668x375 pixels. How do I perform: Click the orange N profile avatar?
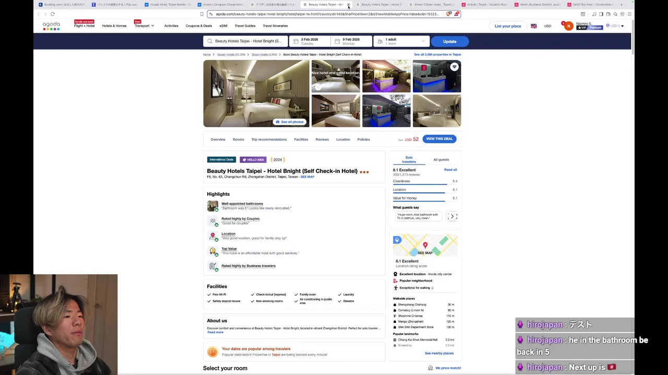[568, 26]
